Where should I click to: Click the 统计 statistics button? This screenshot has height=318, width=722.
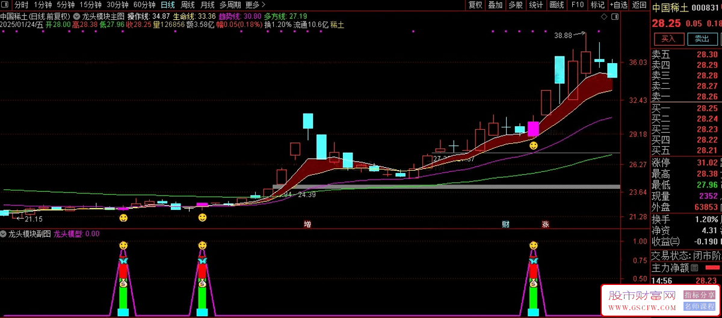[535, 5]
